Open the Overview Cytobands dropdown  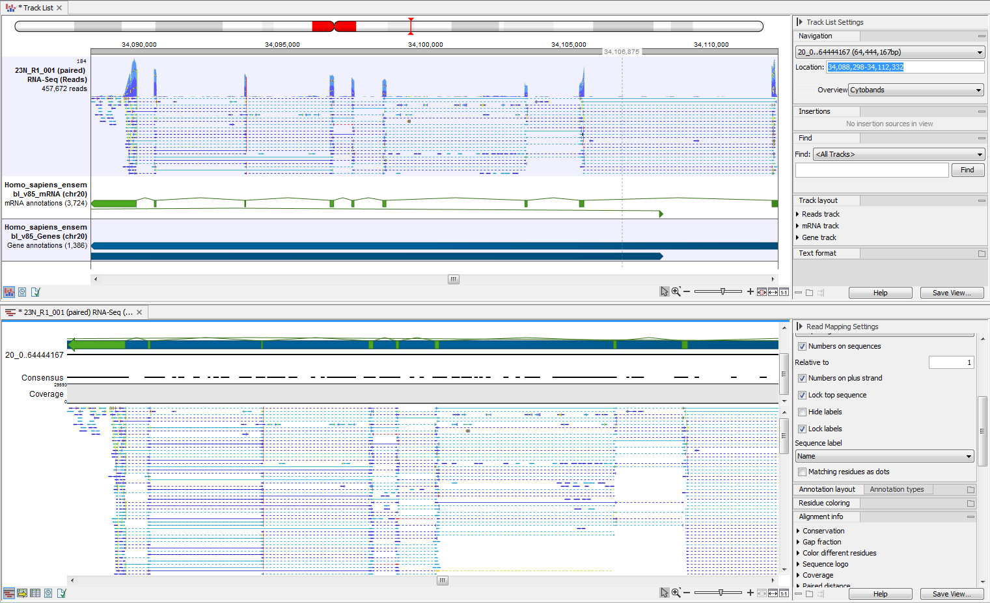(915, 89)
